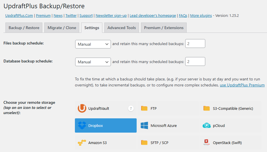Image resolution: width=267 pixels, height=152 pixels.
Task: Click the database retain backups number field
Action: pos(195,61)
